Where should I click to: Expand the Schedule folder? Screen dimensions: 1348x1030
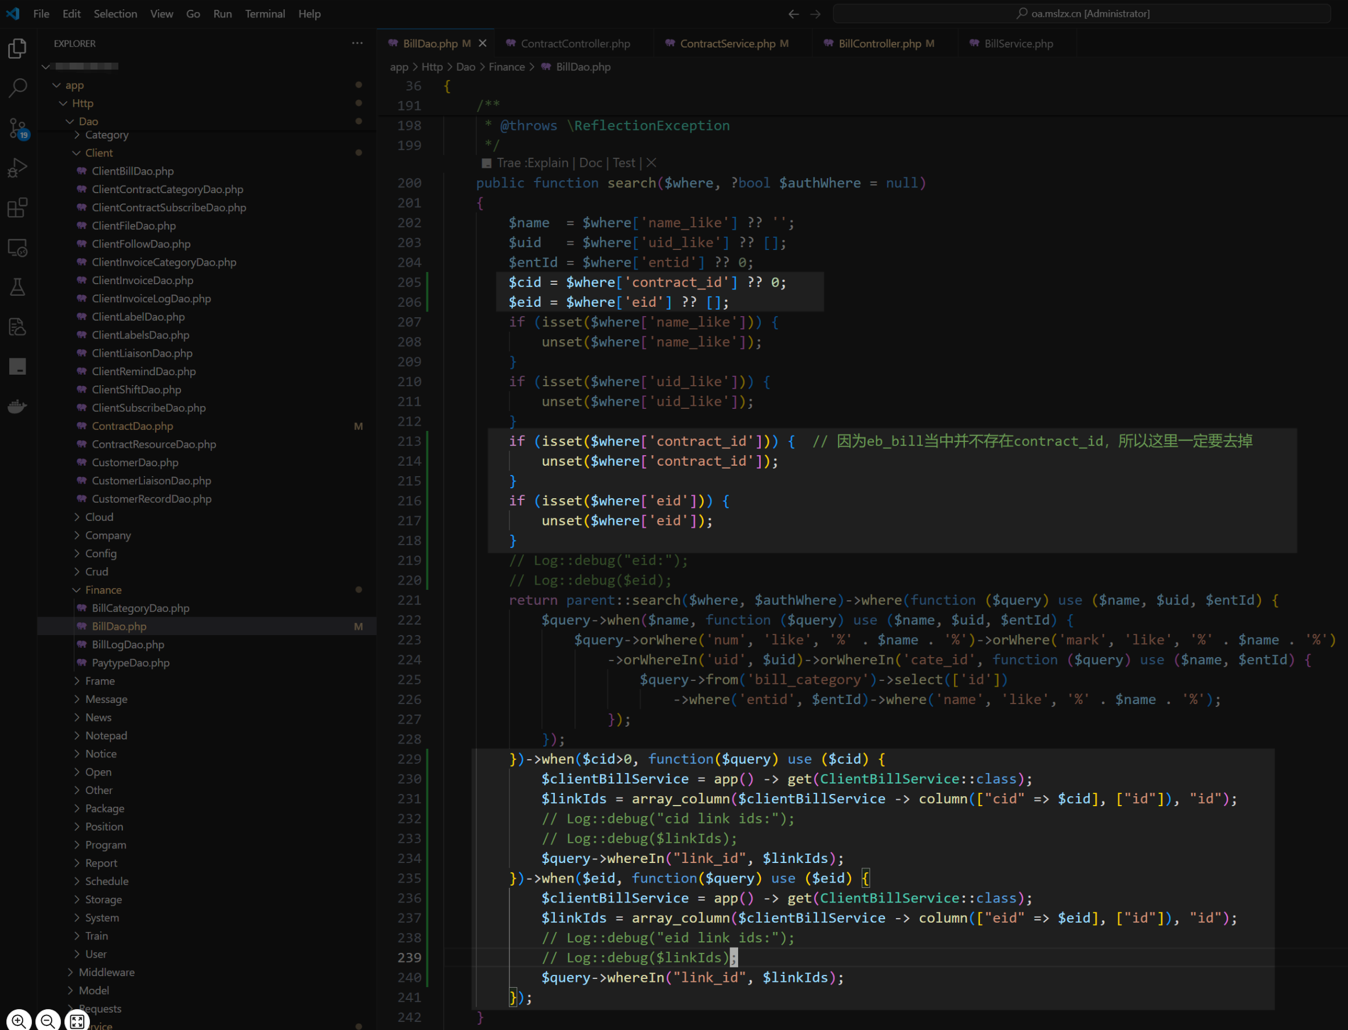coord(77,881)
